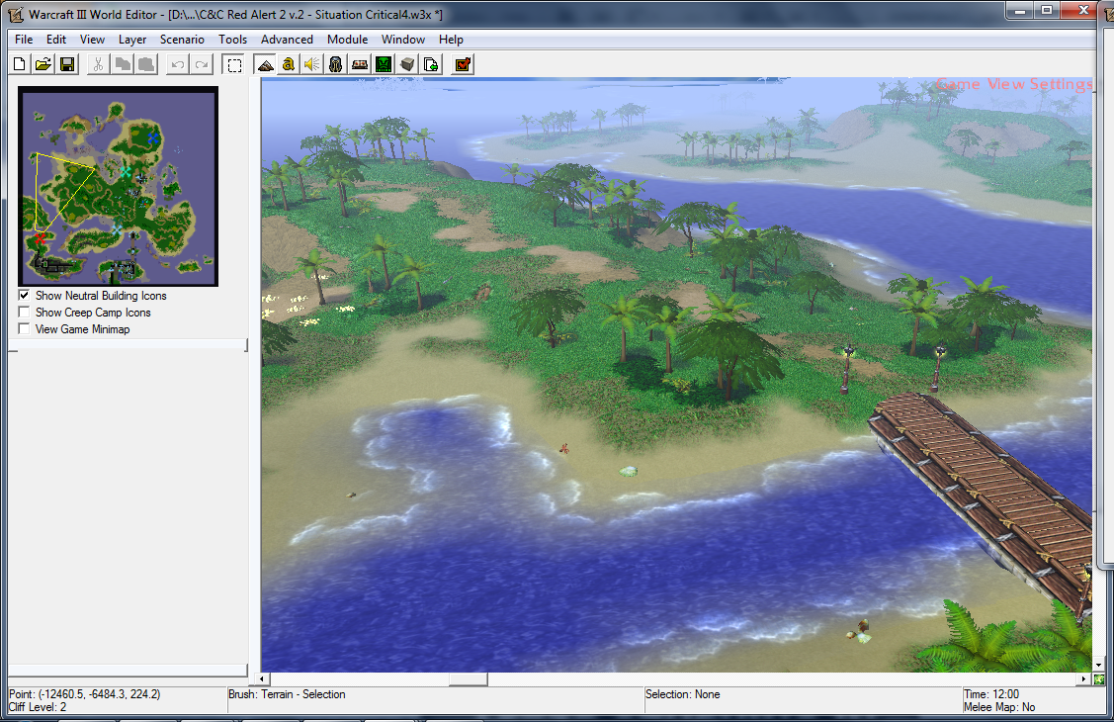This screenshot has height=722, width=1114.
Task: Open the Help menu
Action: point(451,40)
